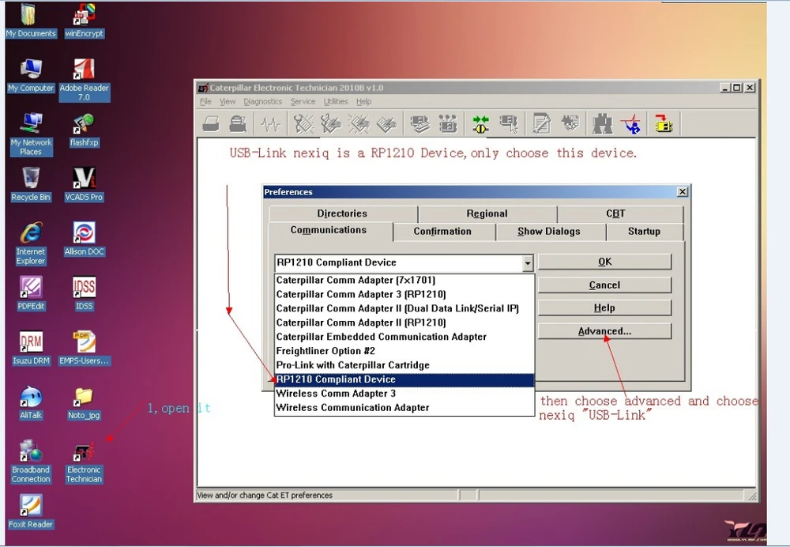Switch to the Confirmation tab

tap(443, 231)
